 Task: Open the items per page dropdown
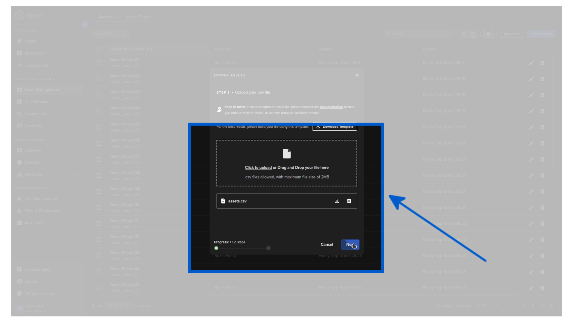click(x=118, y=306)
